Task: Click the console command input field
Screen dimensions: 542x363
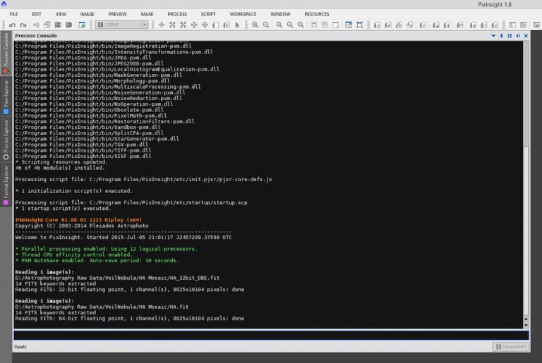Action: pos(268,335)
